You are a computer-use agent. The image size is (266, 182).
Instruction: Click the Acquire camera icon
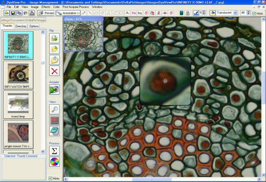[x=55, y=89]
